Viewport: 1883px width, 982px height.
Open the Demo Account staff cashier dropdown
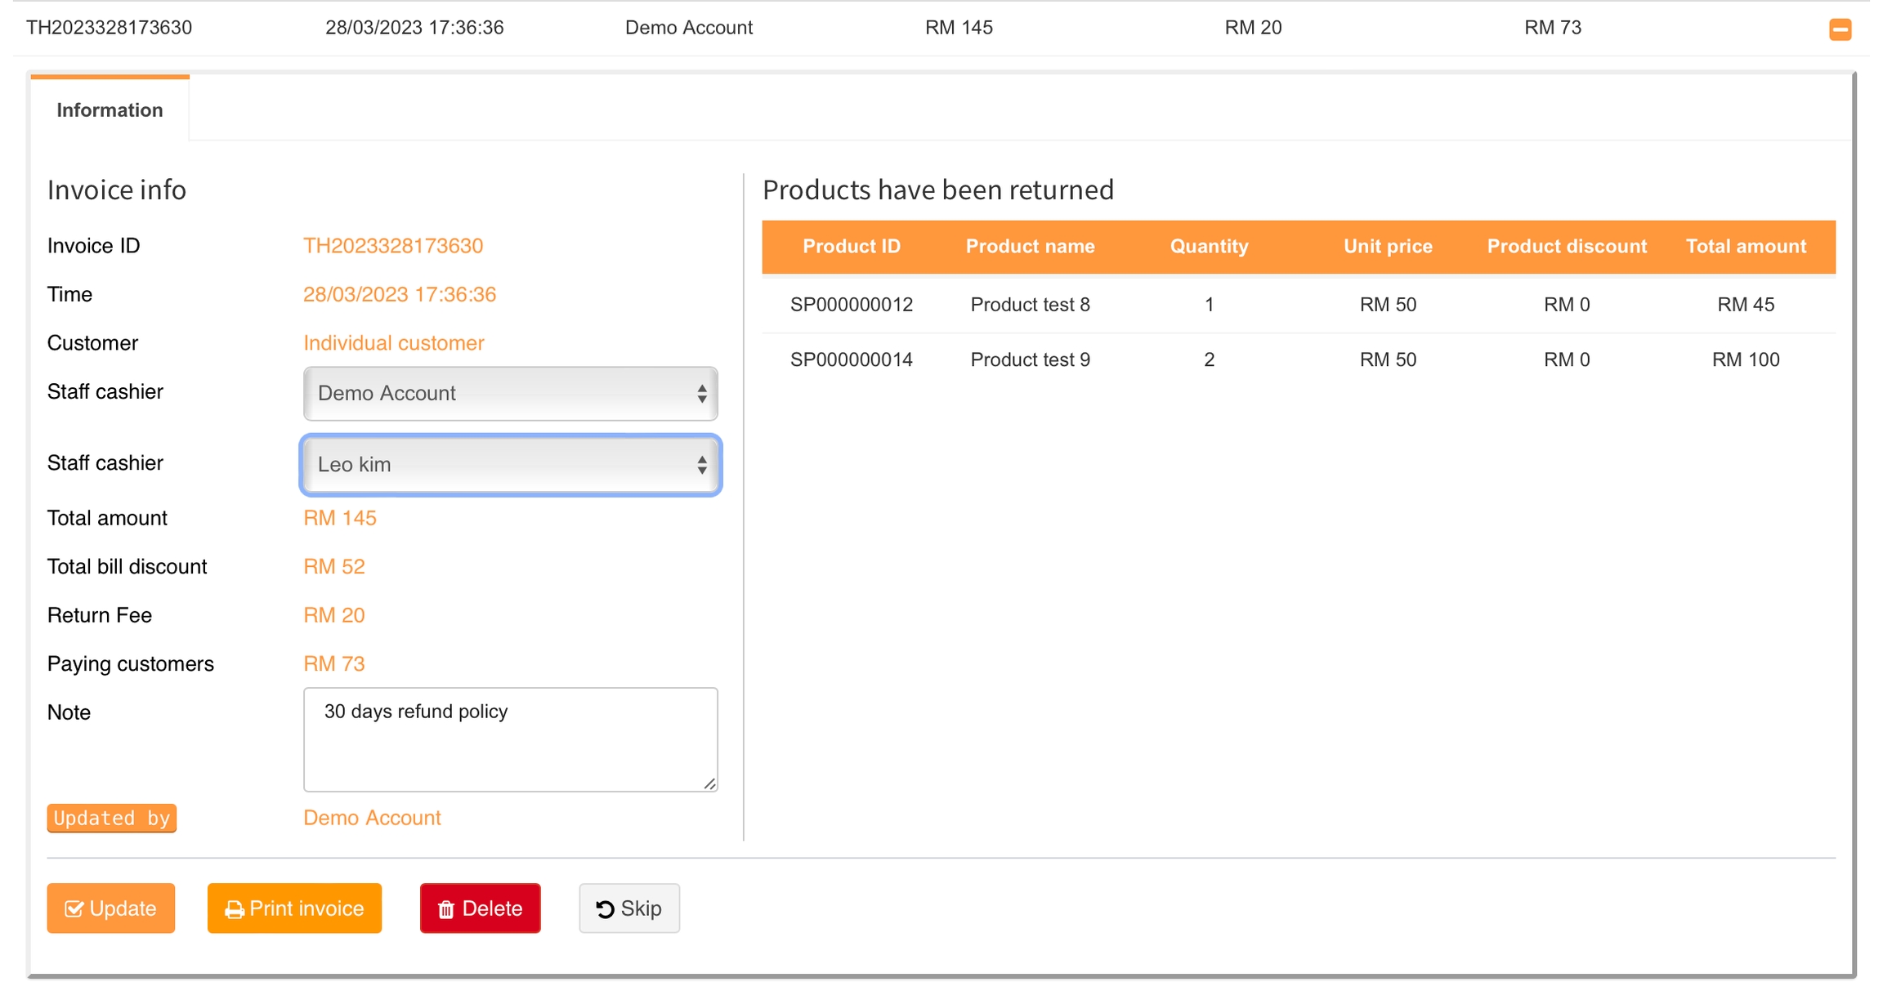[x=510, y=394]
